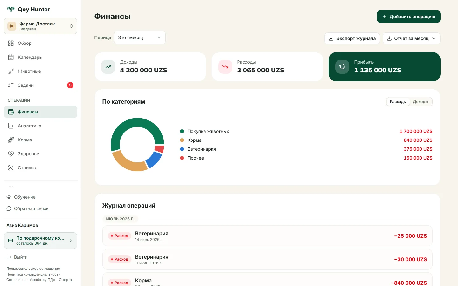Click the −25 000 UZS amount
Screen dimensions: 458x286
point(411,236)
